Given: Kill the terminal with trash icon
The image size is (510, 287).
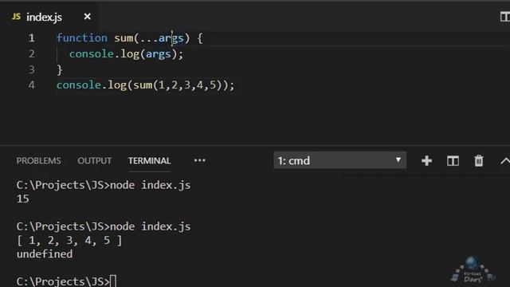Looking at the screenshot, I should (478, 160).
